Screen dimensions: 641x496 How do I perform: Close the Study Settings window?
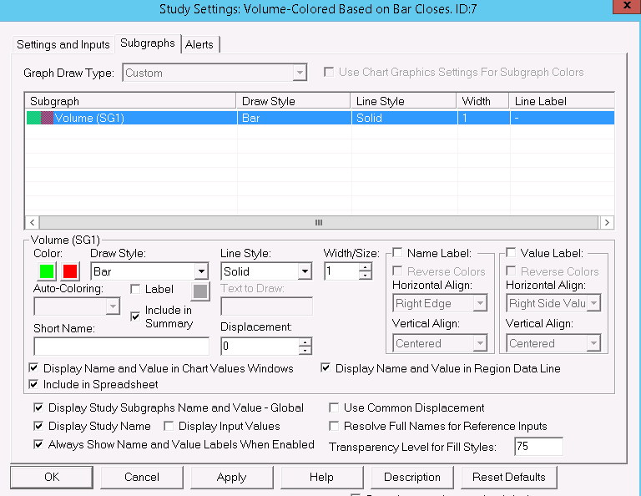pos(626,8)
